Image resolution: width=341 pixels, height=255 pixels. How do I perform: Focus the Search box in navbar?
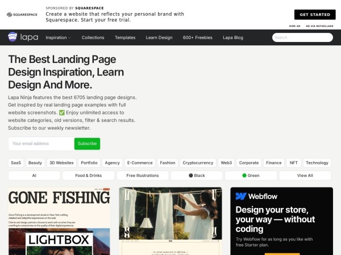pos(302,37)
